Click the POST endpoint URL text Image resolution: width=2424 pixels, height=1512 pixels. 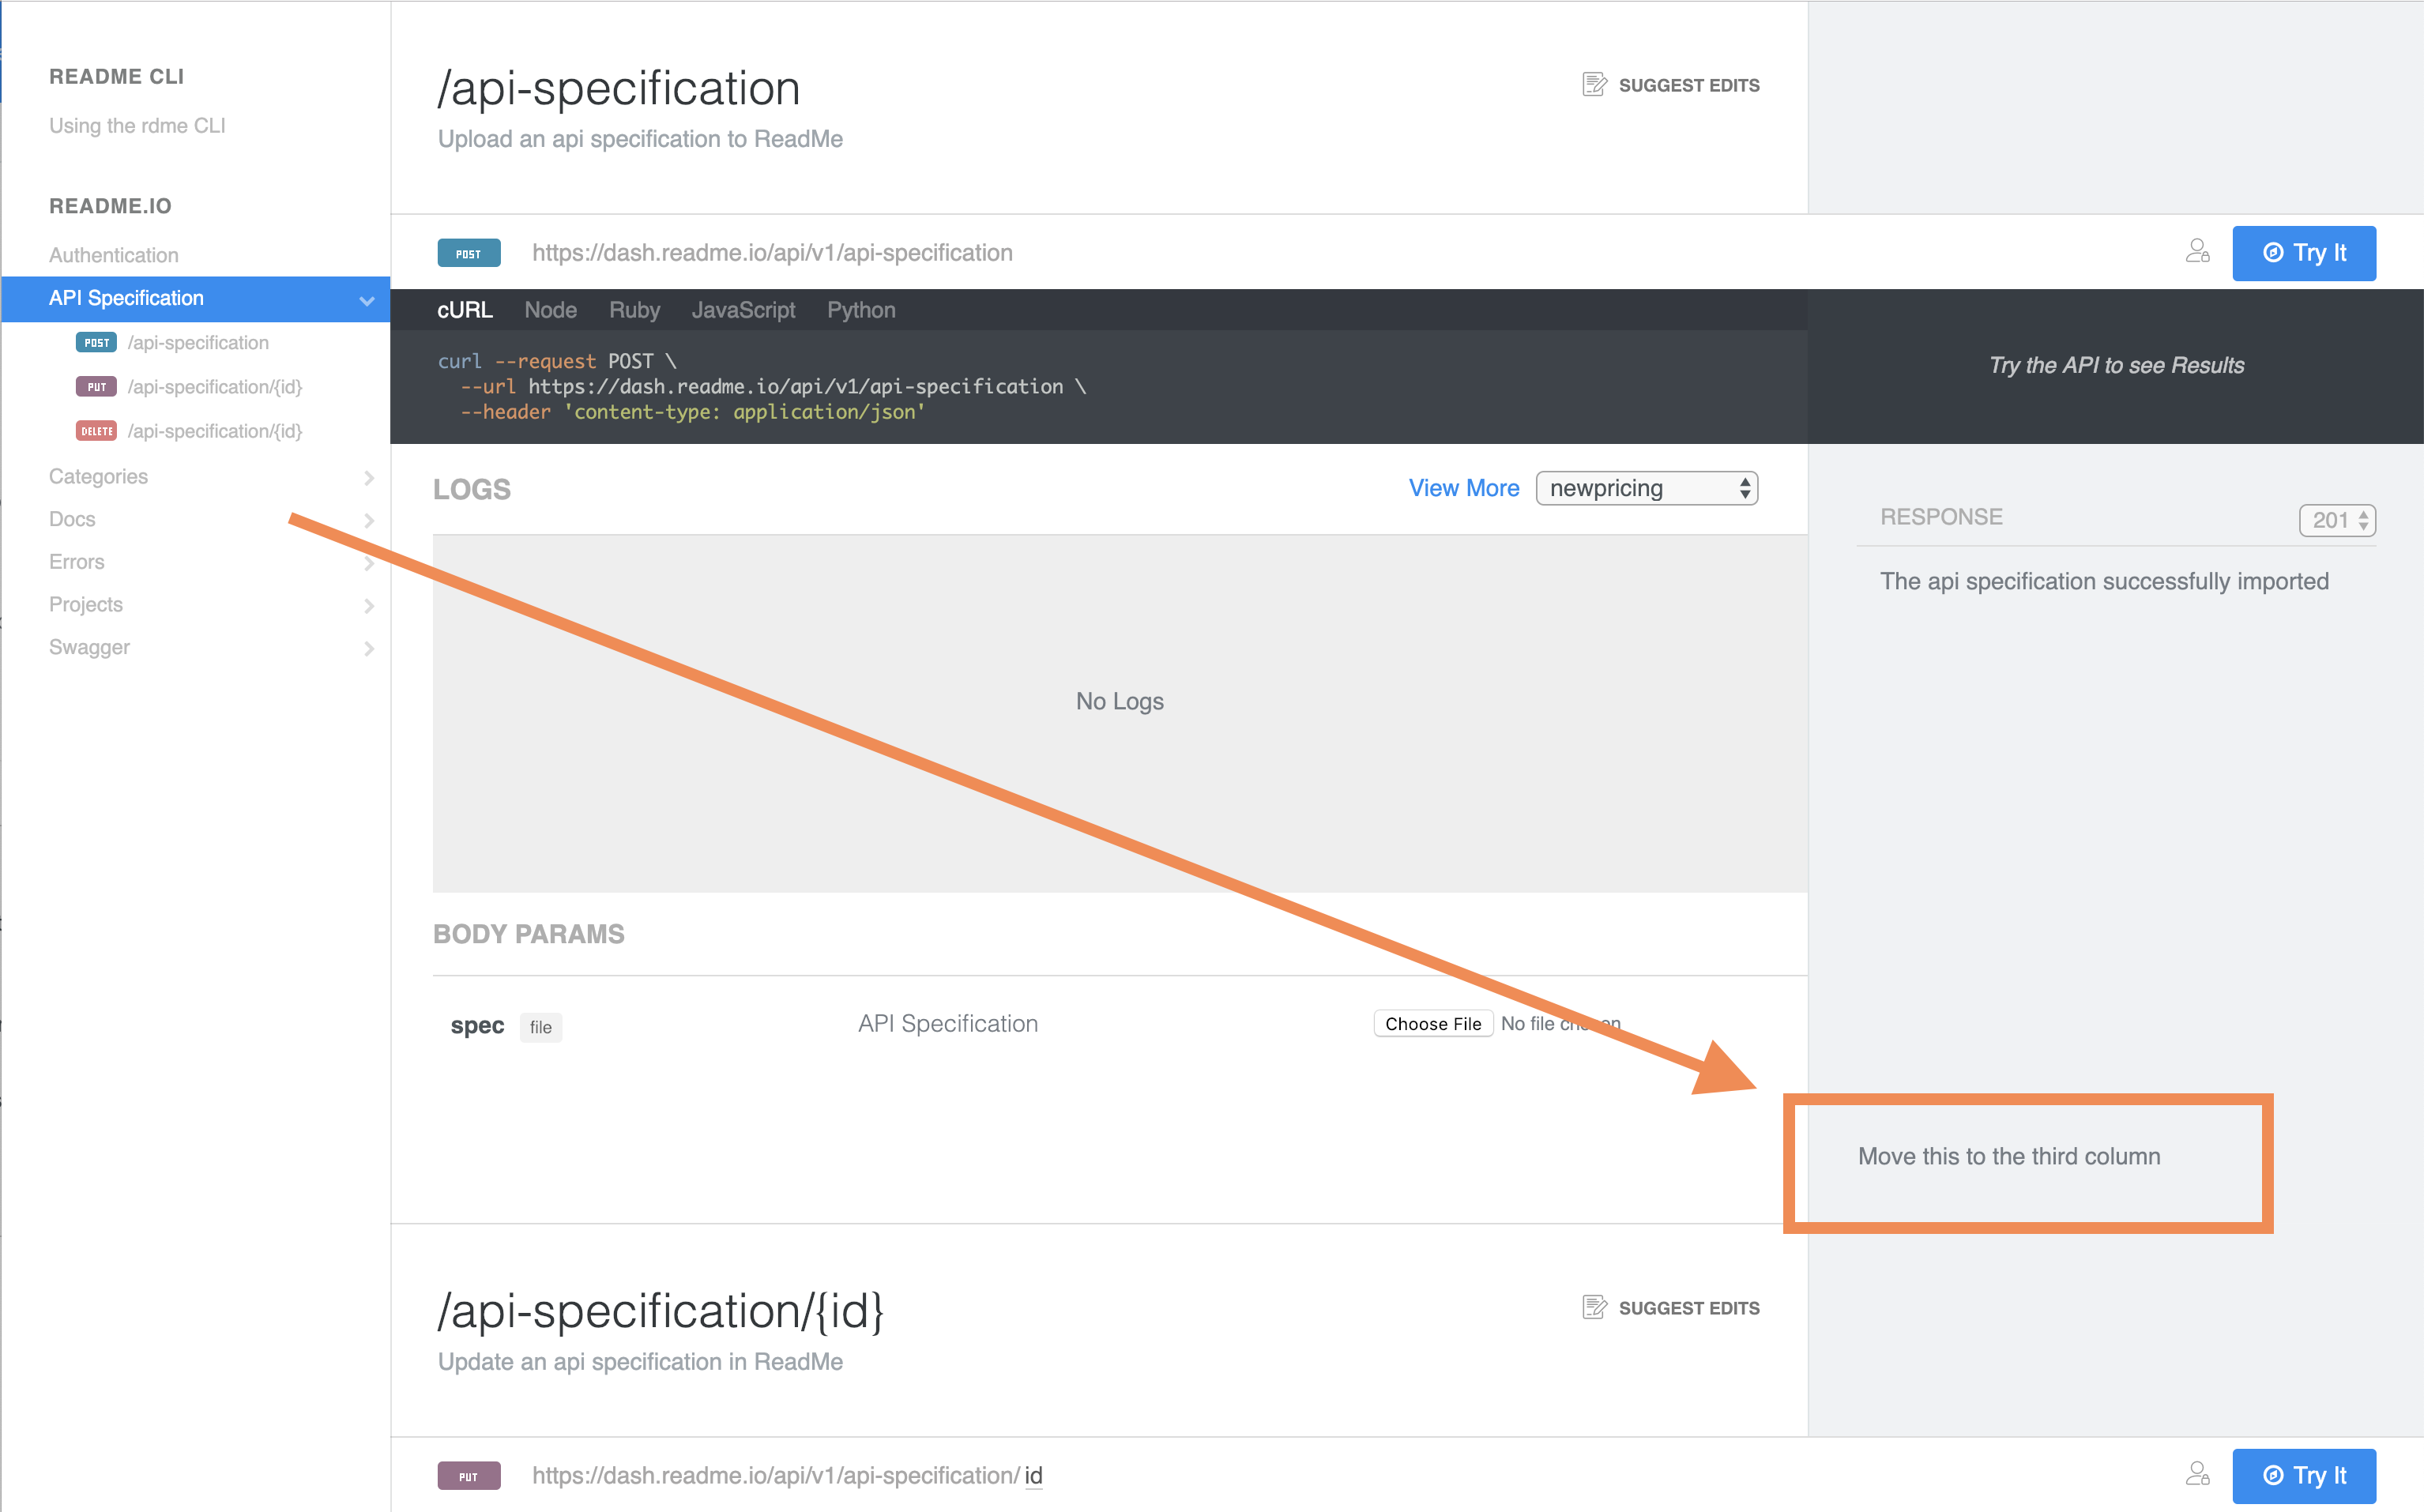tap(772, 253)
